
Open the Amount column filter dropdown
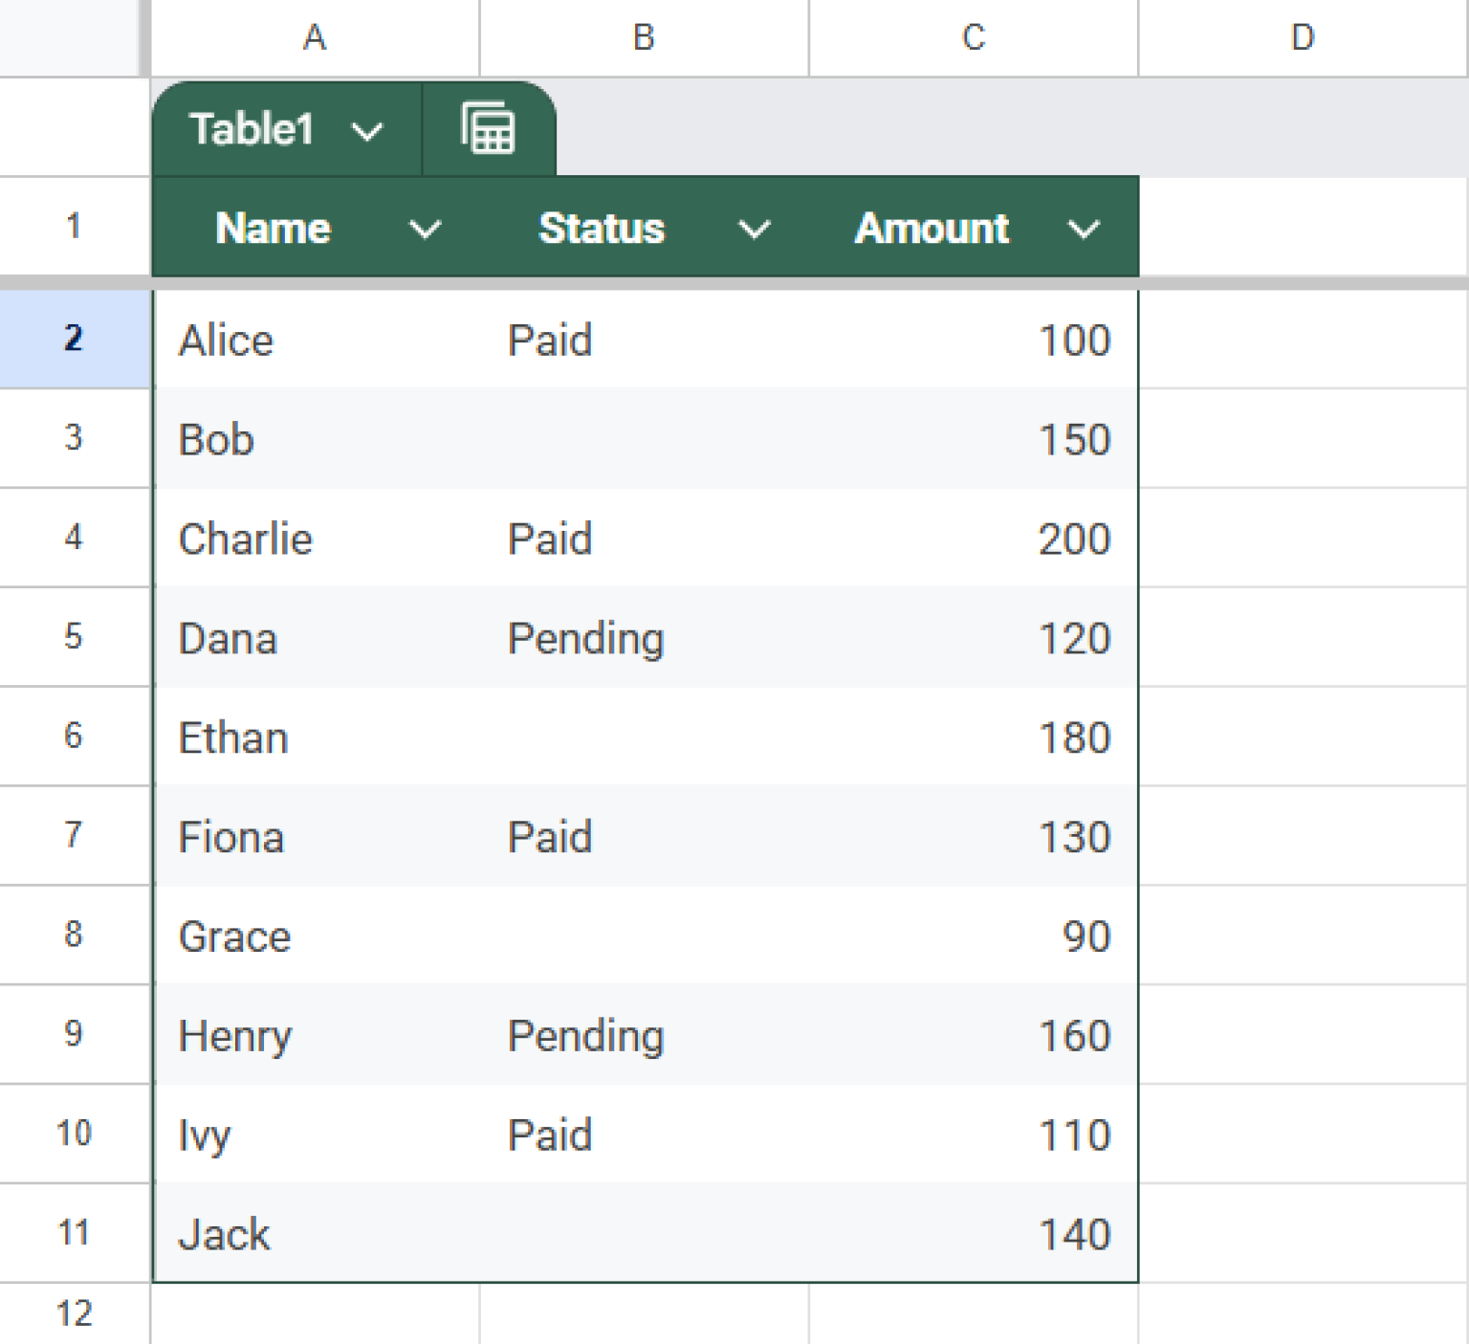coord(1083,229)
